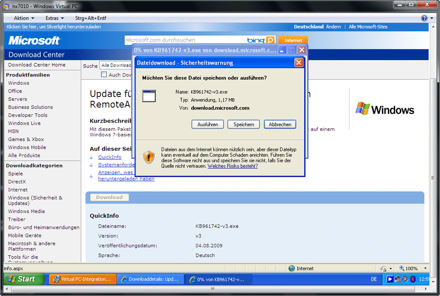Switch to Virtual PC-Integration taskbar item
Viewport: 440px width, 296px height.
click(x=82, y=279)
